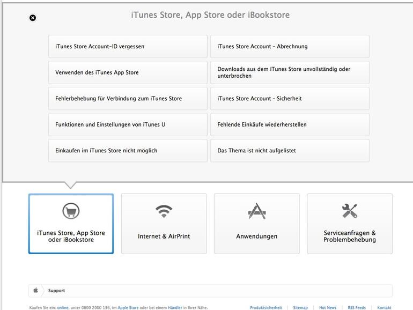Viewport: 413px width, 310px height.
Task: Select the 'iTunes Store, App Store oder iBookstore' tile label
Action: tap(71, 236)
